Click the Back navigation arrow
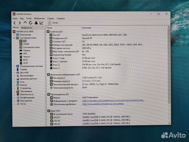 tap(14, 23)
